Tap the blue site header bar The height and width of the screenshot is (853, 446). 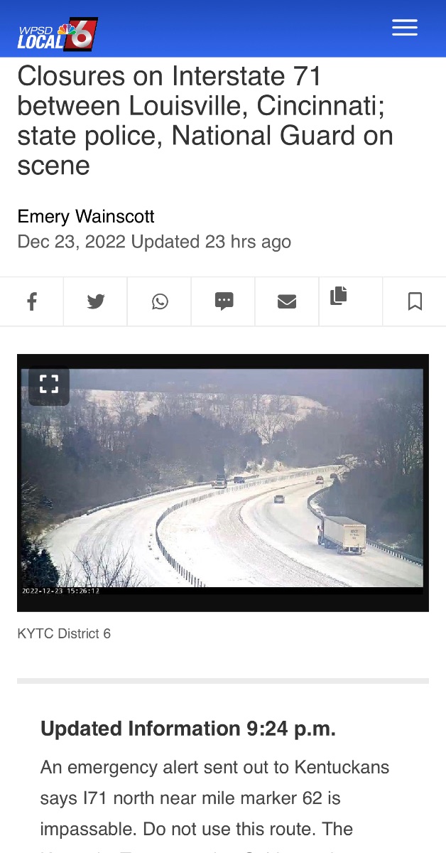pos(223,28)
